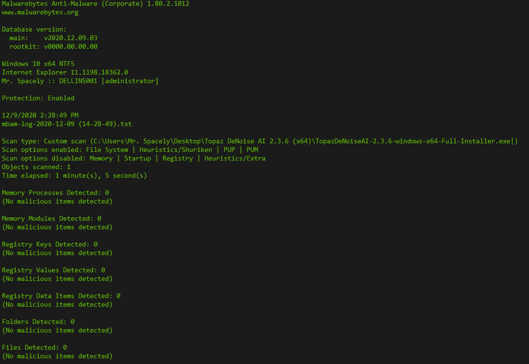Click the Files Detected: 0 line
Viewport: 529px width, 364px height.
pos(34,347)
